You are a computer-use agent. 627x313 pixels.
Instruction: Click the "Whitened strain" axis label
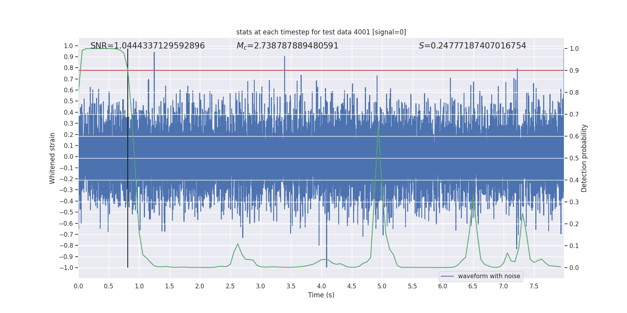(x=52, y=158)
